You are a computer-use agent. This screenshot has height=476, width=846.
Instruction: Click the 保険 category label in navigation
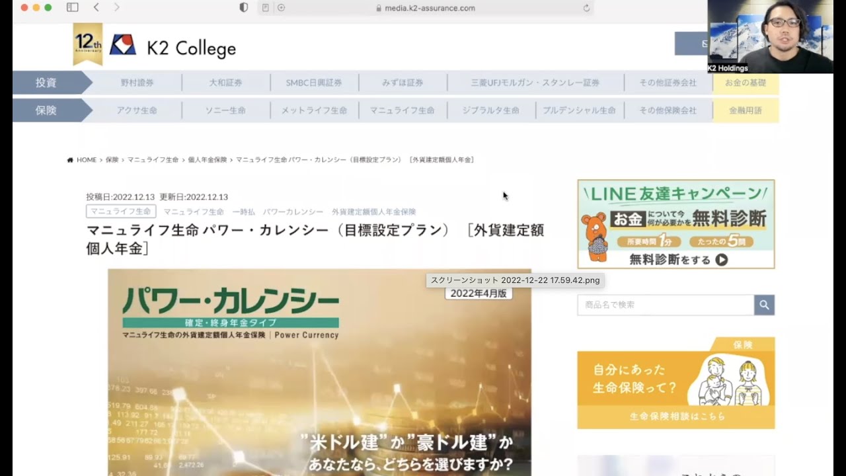[x=46, y=110]
